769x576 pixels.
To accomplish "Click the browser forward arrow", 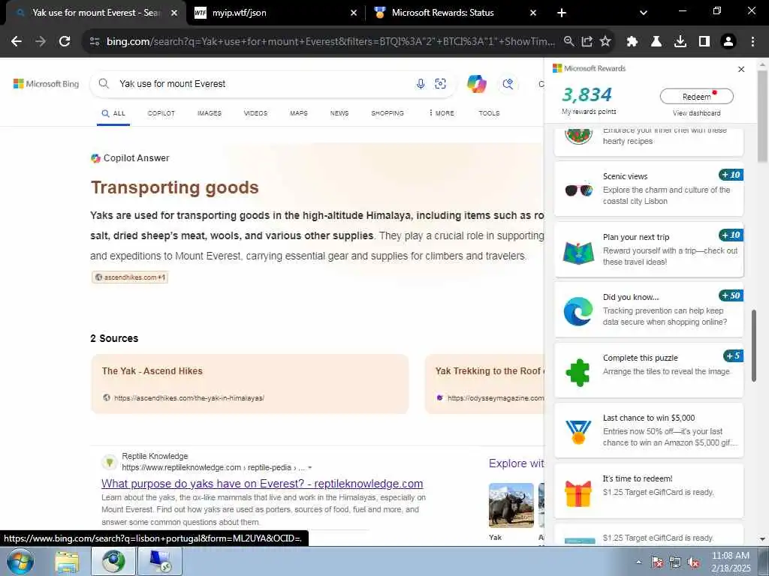I will pos(41,42).
